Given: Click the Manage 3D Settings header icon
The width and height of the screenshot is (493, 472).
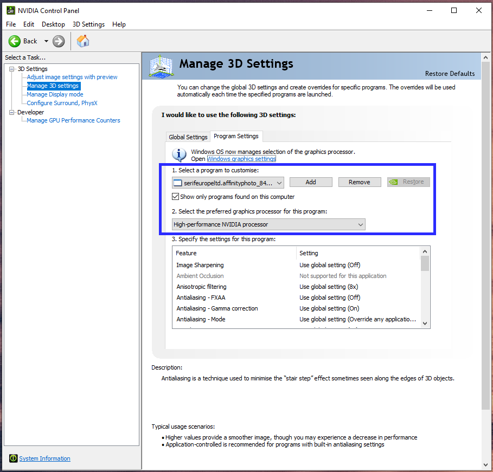Looking at the screenshot, I should pyautogui.click(x=161, y=66).
